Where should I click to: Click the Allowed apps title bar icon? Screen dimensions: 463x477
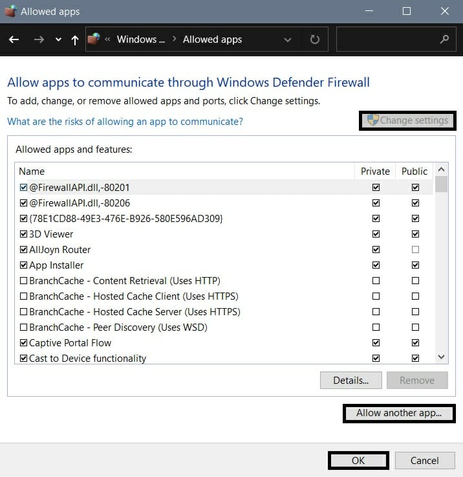pos(10,11)
